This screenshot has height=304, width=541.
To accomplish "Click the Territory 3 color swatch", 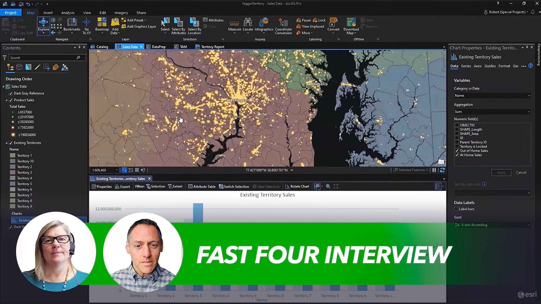I will click(12, 173).
